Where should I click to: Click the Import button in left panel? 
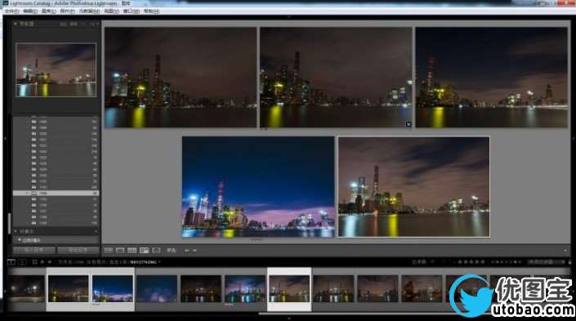tap(34, 250)
